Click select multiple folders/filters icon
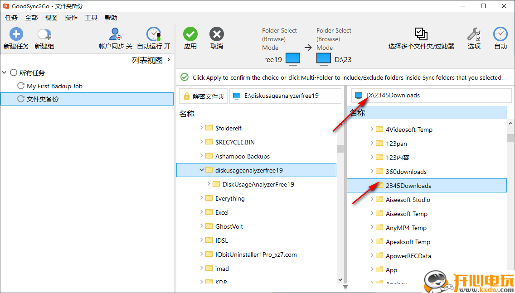The height and width of the screenshot is (293, 515). [421, 34]
